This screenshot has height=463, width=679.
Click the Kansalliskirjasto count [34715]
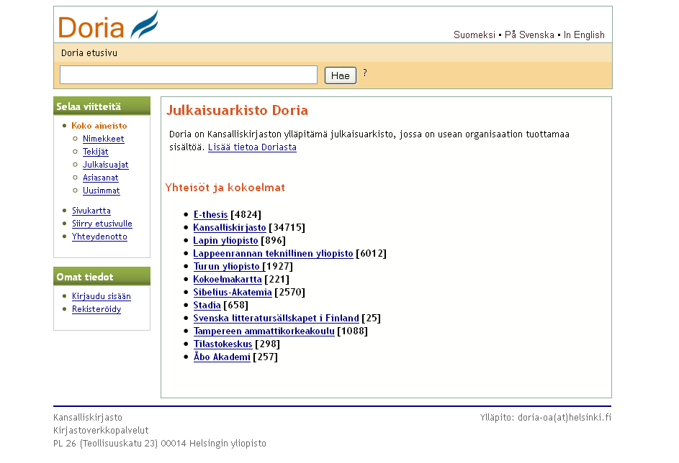[287, 227]
